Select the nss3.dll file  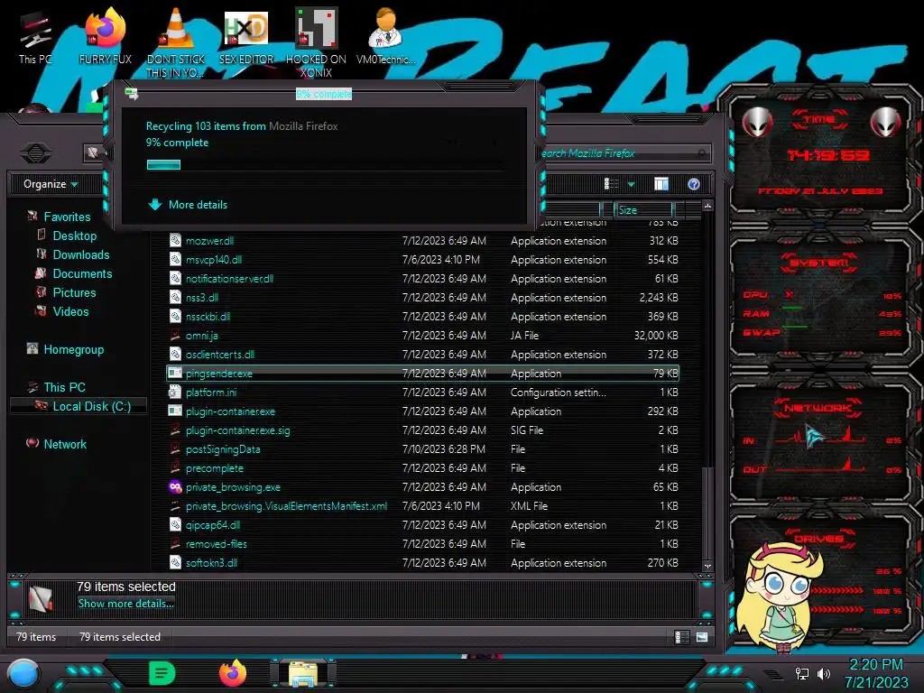click(x=422, y=297)
